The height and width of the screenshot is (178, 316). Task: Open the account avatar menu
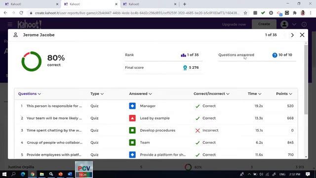[284, 24]
